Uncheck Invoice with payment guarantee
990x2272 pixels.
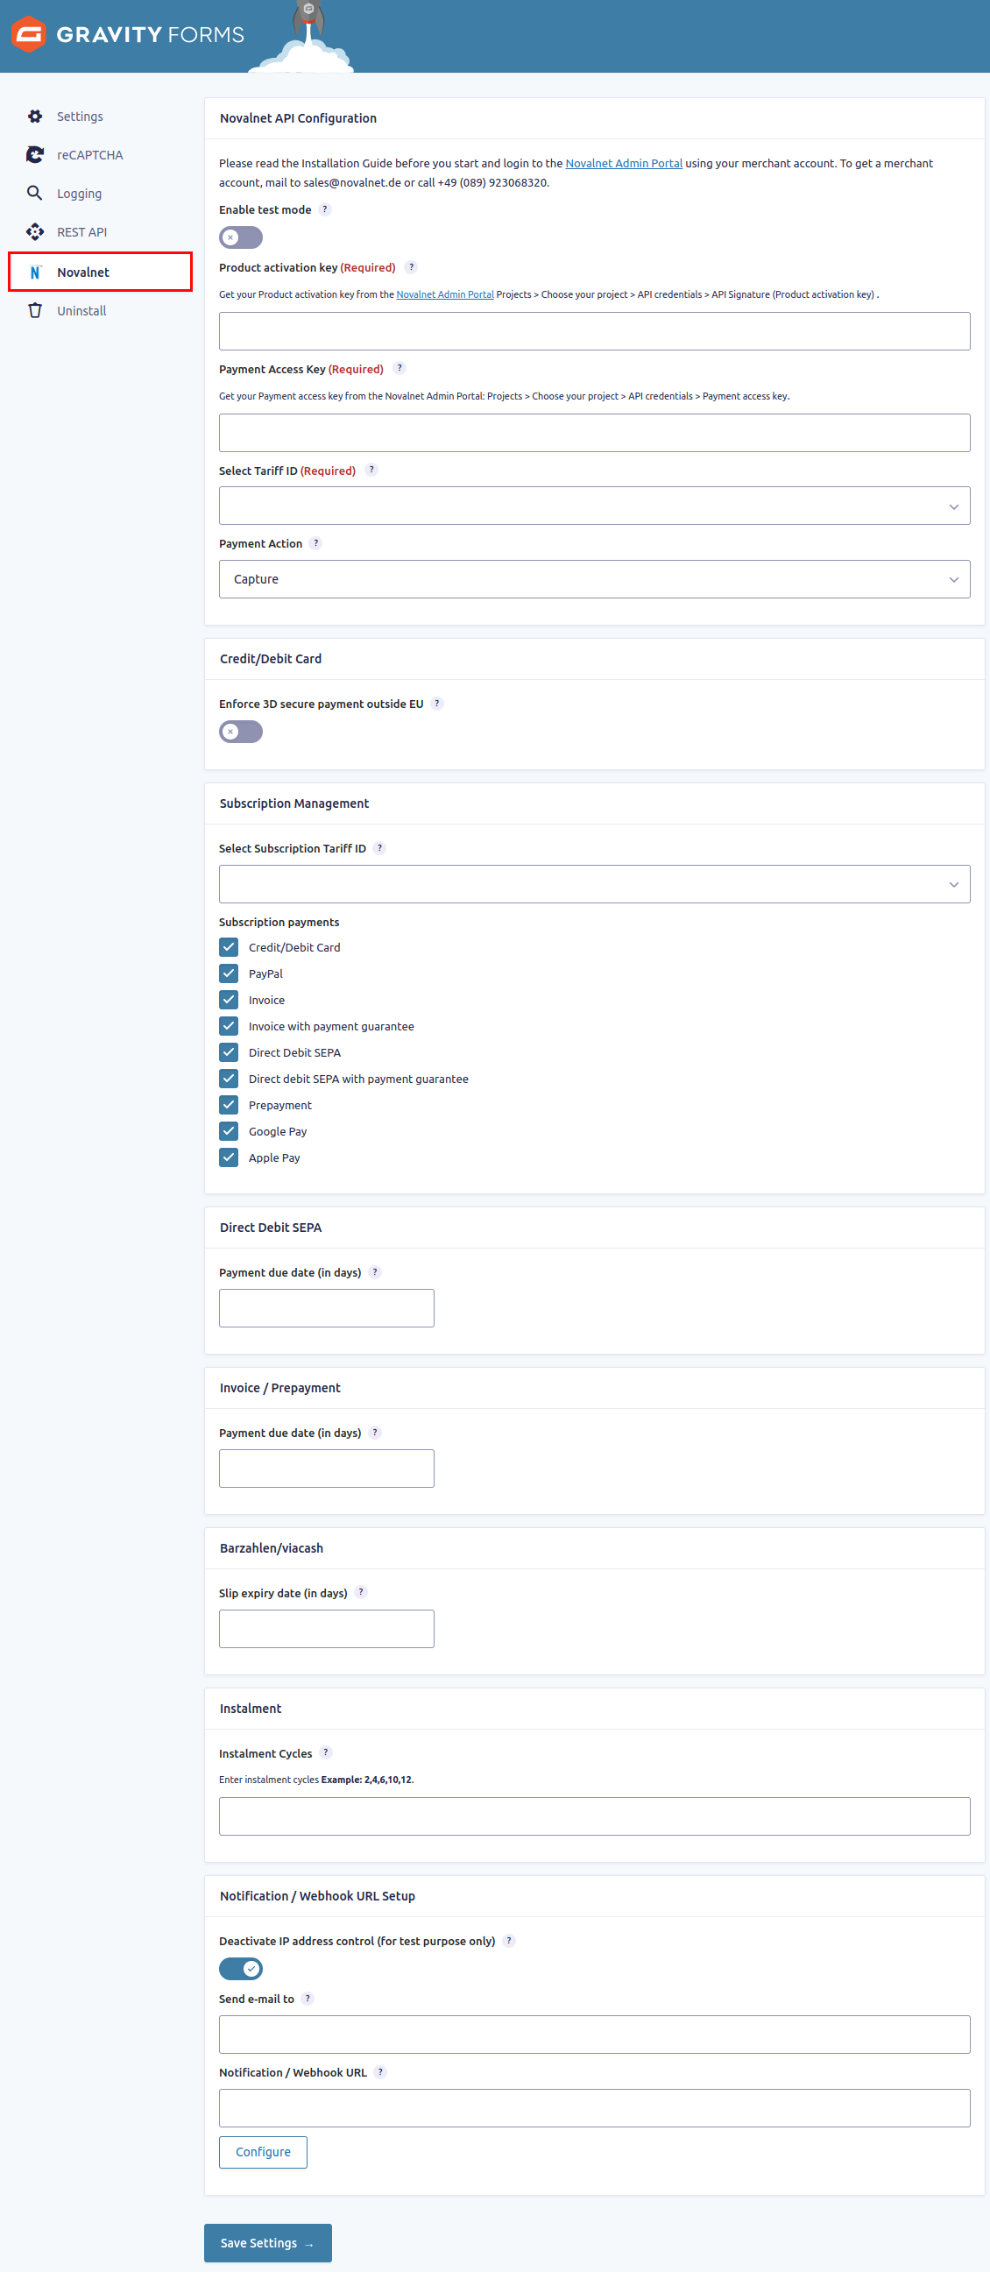point(230,1026)
